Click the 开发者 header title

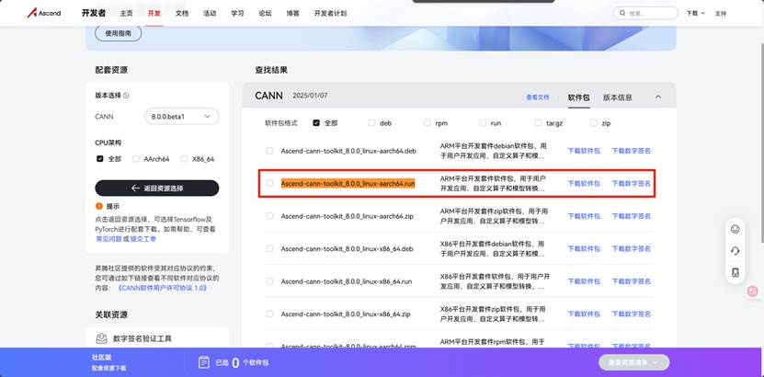[94, 13]
